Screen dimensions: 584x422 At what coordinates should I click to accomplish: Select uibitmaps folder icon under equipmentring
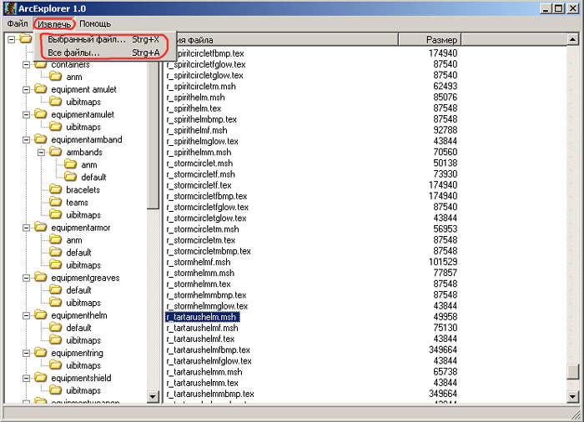(56, 364)
